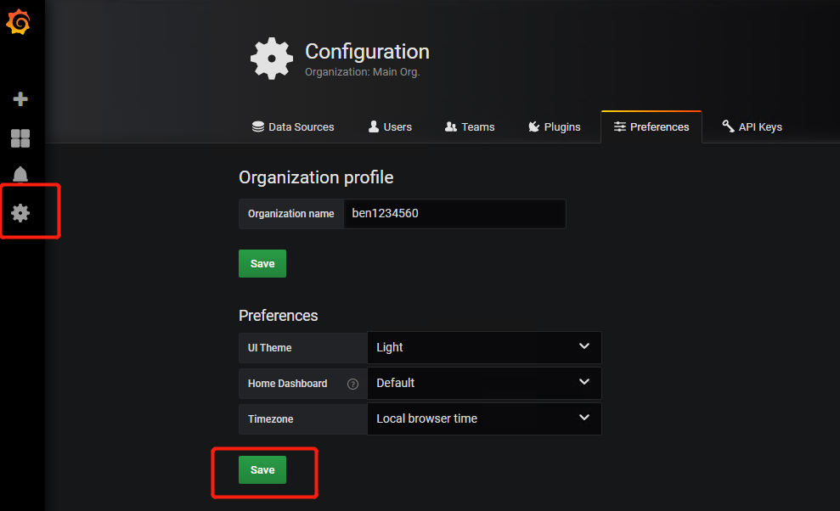Save the Preferences settings
Image resolution: width=840 pixels, height=511 pixels.
pyautogui.click(x=262, y=470)
